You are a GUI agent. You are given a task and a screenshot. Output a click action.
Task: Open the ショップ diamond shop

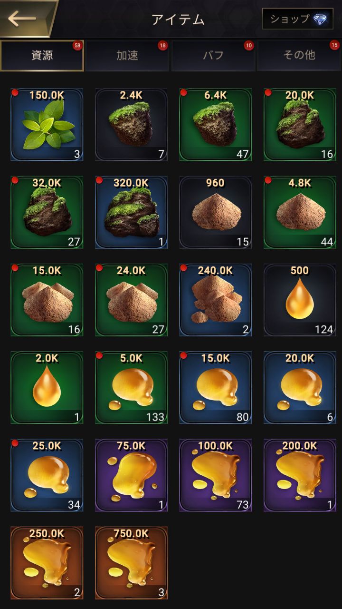tap(298, 19)
